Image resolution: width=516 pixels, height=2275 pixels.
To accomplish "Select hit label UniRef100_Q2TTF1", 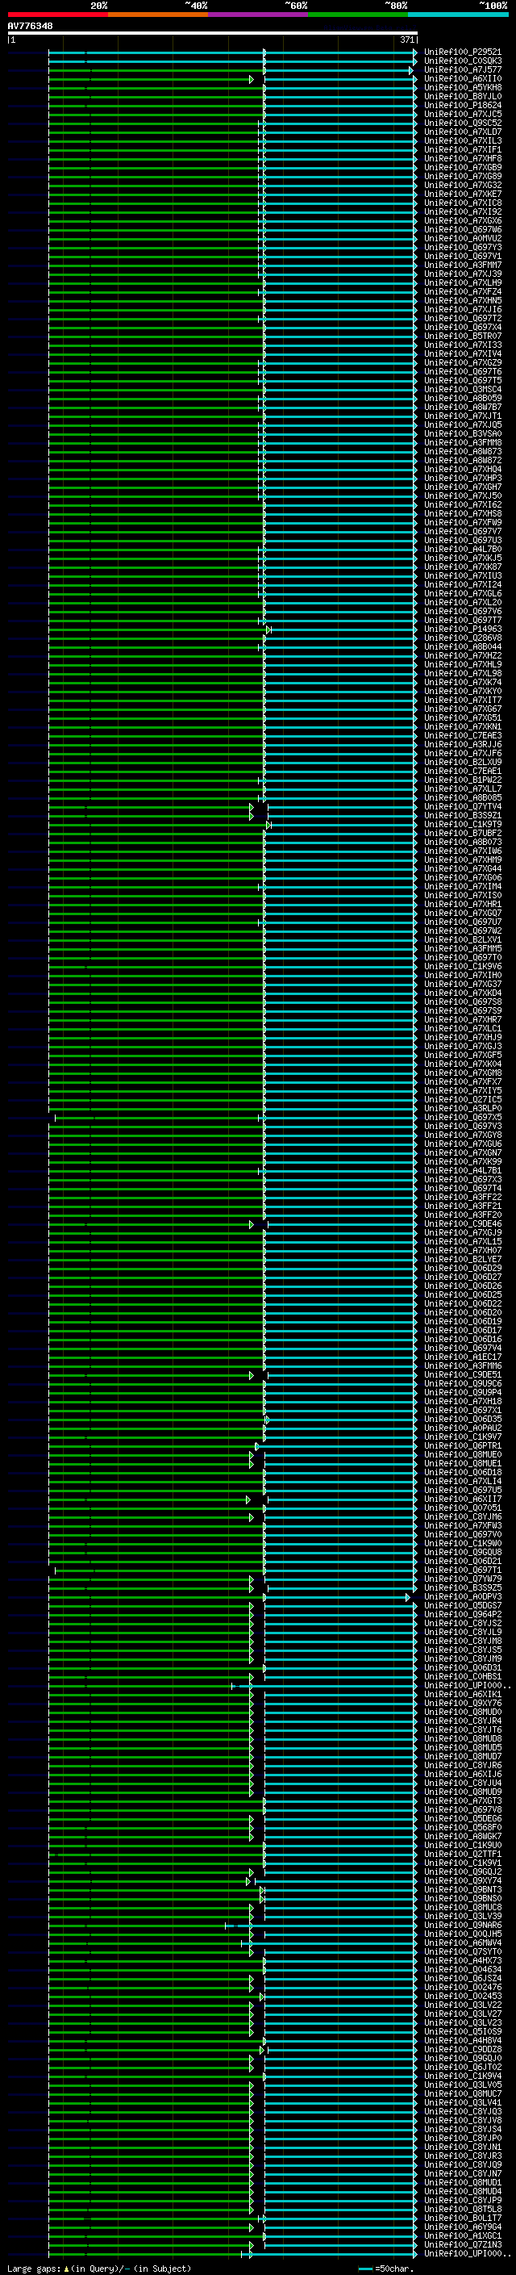I will (x=463, y=1855).
